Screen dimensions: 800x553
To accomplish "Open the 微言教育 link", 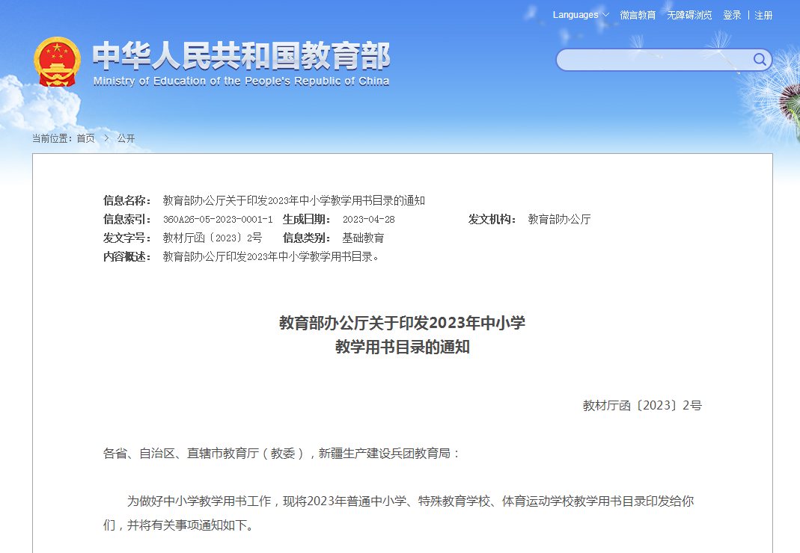I will [x=639, y=14].
